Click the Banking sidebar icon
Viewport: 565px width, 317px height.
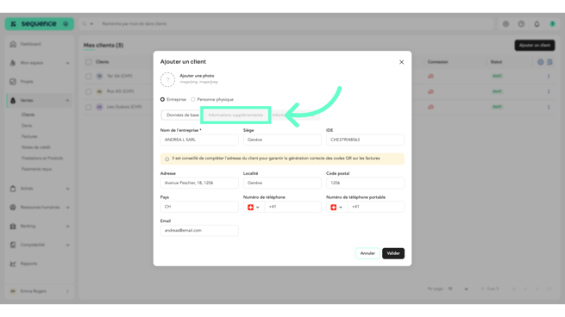click(x=13, y=226)
